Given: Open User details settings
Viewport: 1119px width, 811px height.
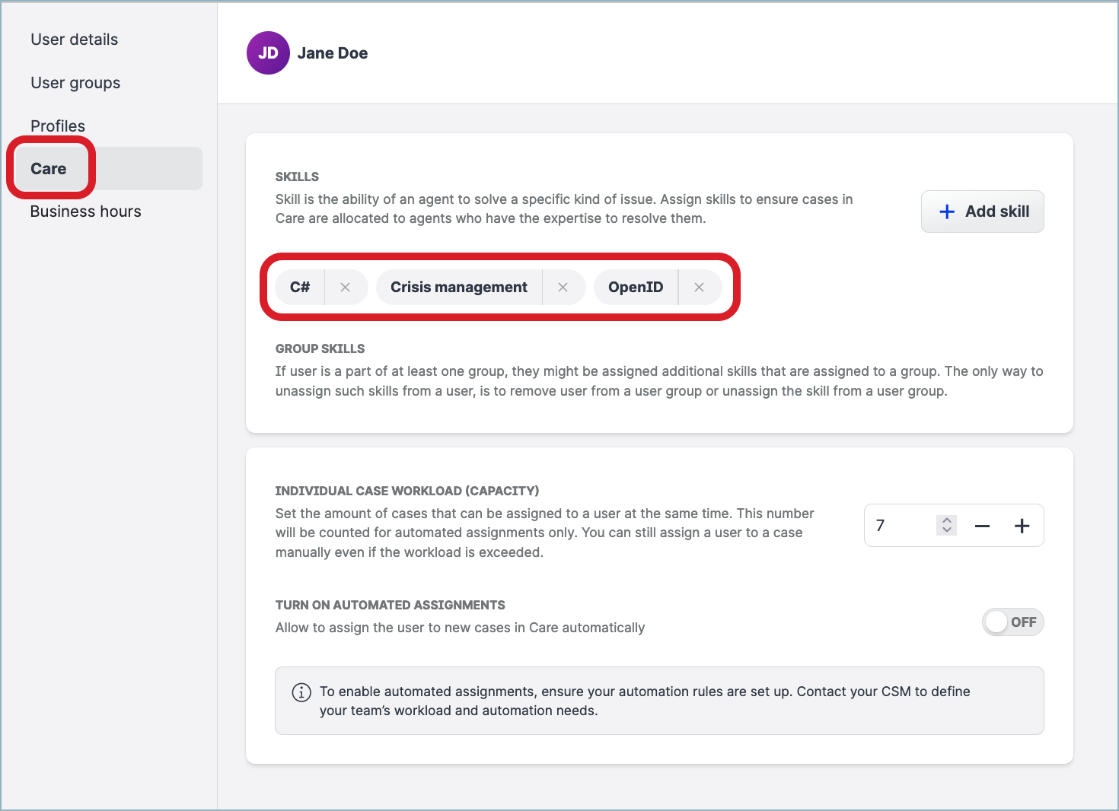Looking at the screenshot, I should click(74, 39).
